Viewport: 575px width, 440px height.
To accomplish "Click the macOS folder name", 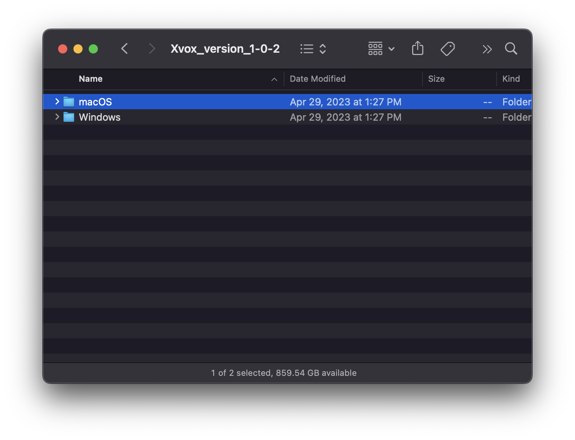I will [x=95, y=102].
